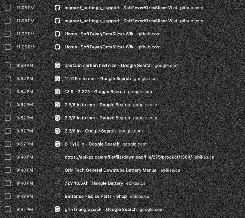Open the 'https://ebikes.ca/amfile/file/download' link
The image size is (245, 218).
(128, 157)
